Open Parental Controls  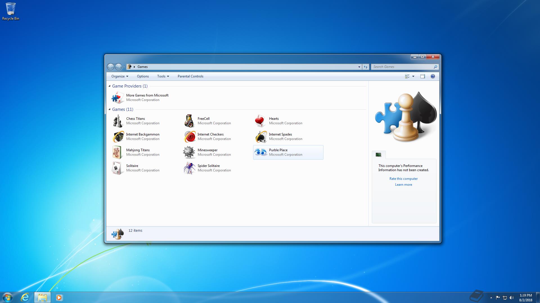pyautogui.click(x=190, y=76)
